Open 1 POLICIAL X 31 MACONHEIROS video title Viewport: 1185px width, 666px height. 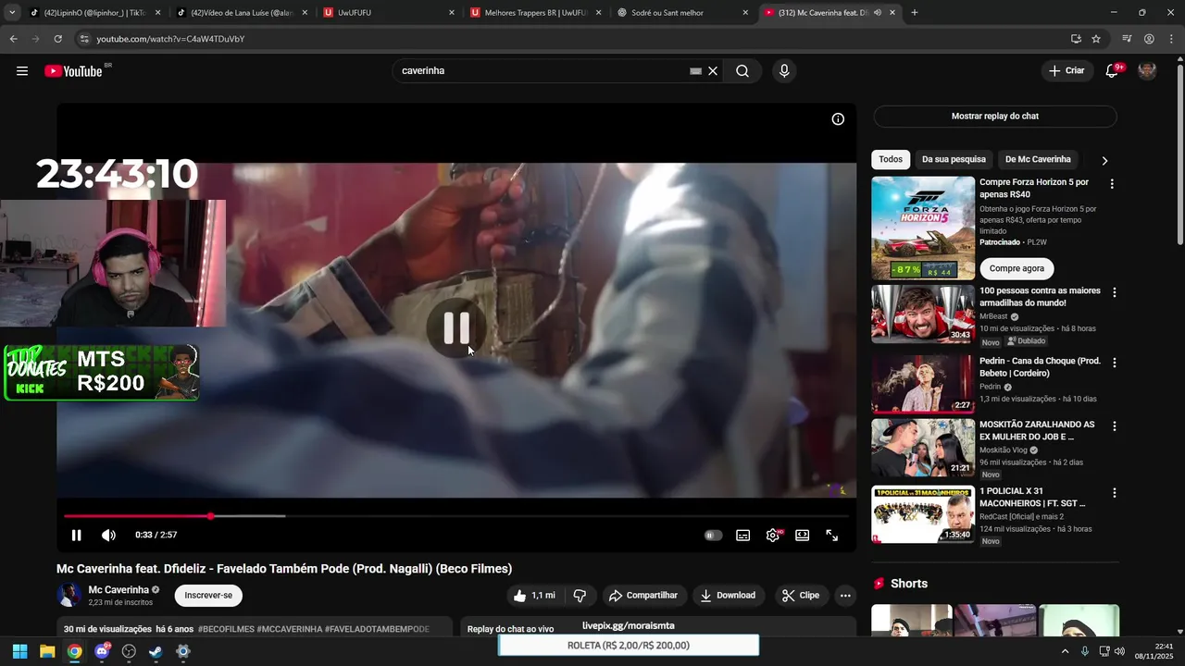[1033, 498]
